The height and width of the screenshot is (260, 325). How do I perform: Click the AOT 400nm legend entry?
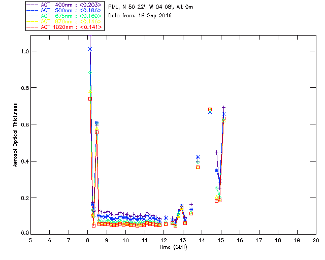tap(64, 5)
